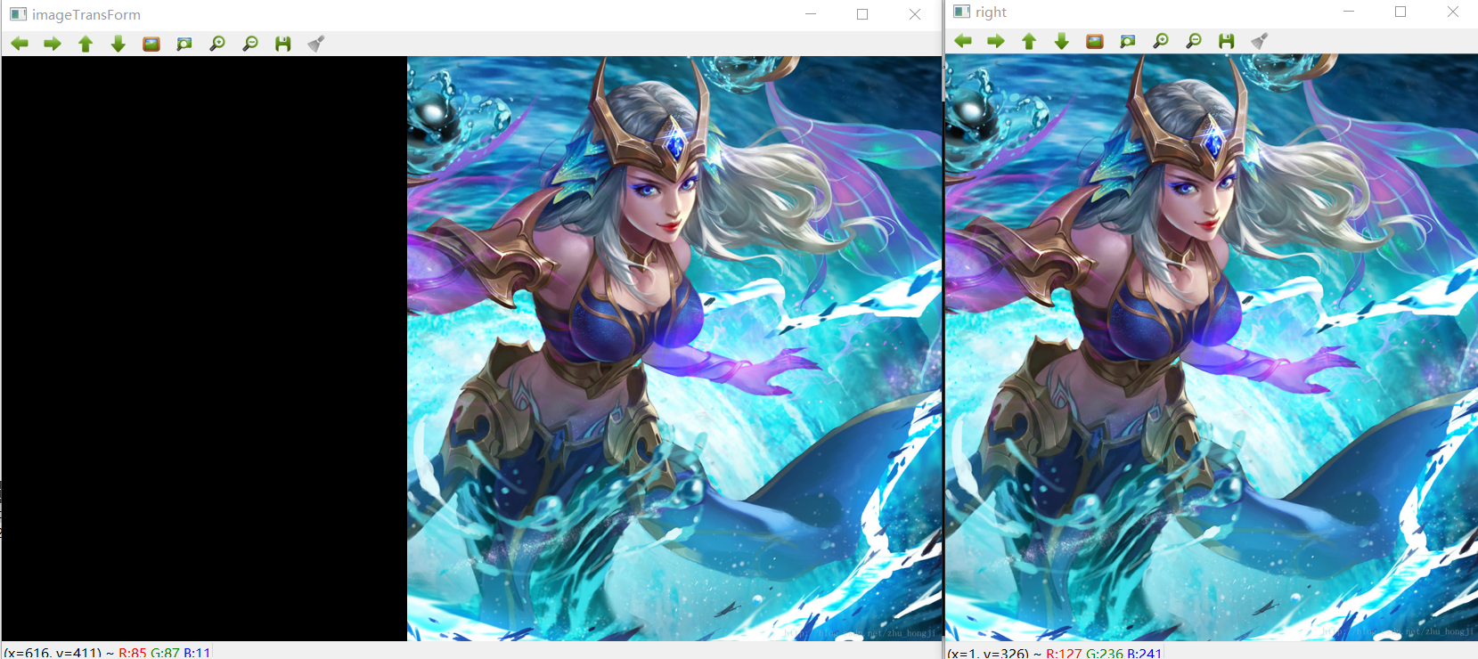
Task: Zoom to original size in imageTransForm window
Action: click(x=151, y=44)
